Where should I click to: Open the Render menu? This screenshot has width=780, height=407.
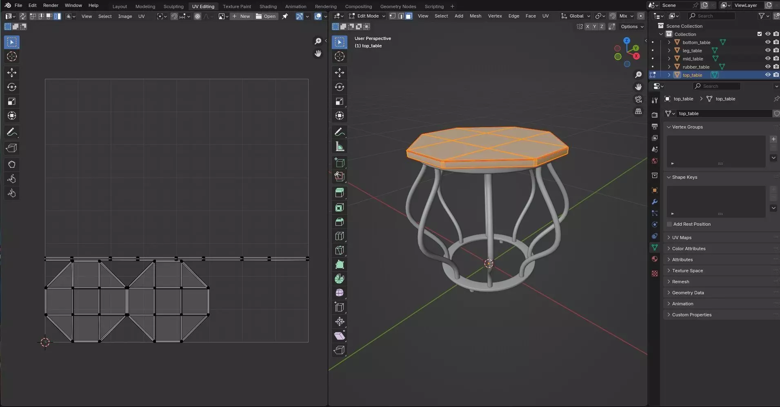(51, 5)
